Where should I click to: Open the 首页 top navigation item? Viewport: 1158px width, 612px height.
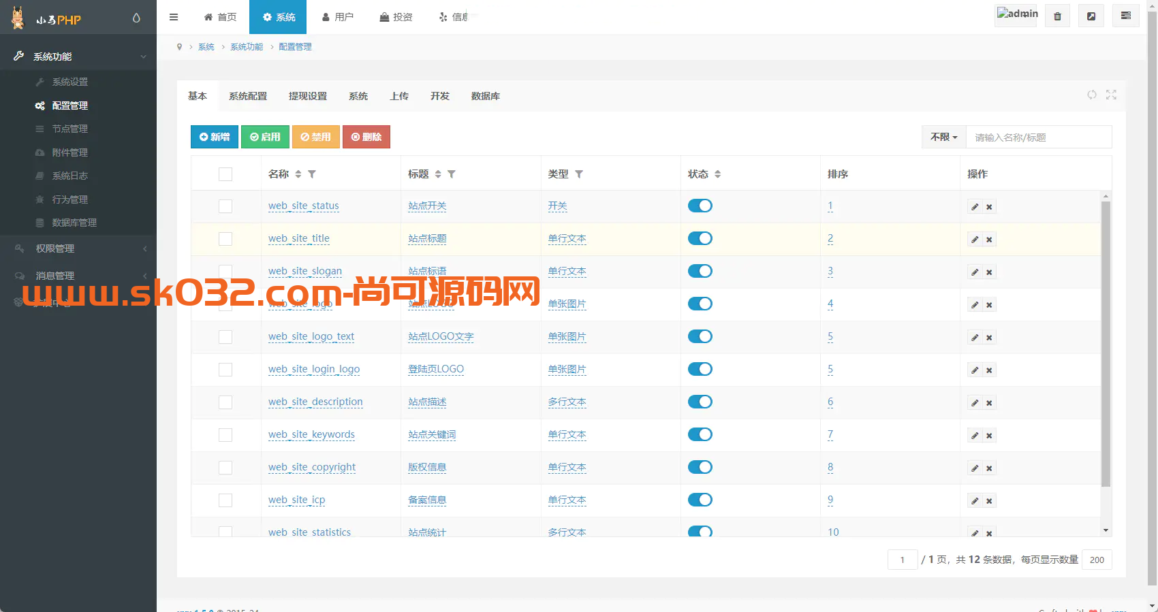point(220,17)
